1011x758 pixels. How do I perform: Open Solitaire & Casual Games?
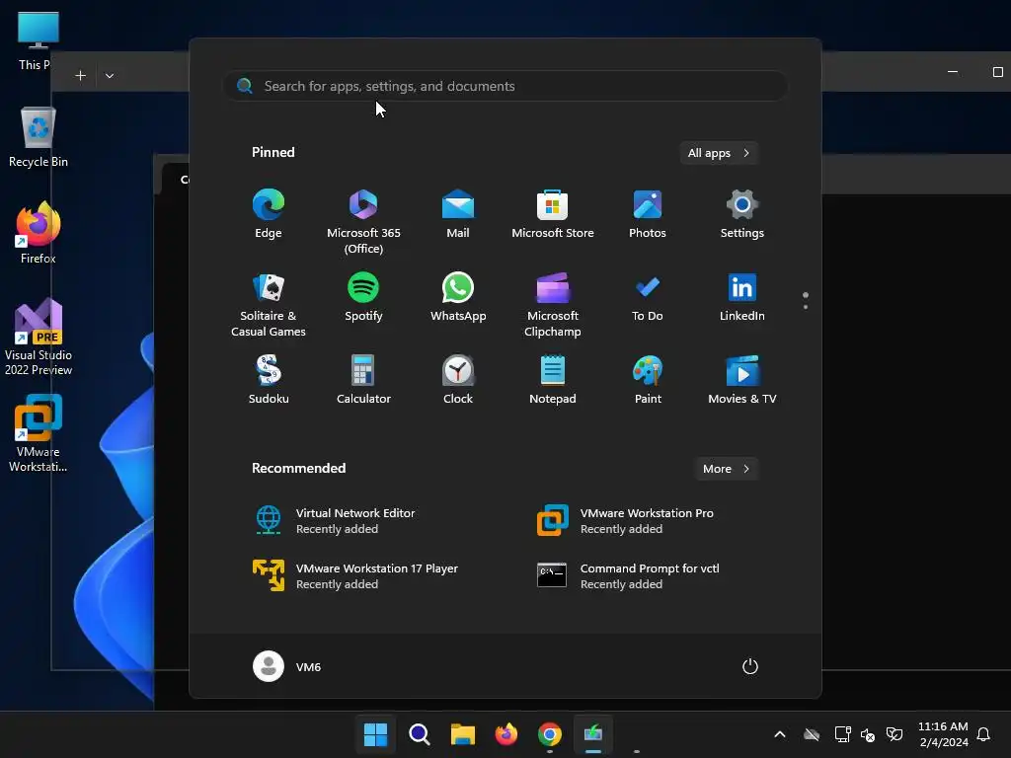[269, 304]
